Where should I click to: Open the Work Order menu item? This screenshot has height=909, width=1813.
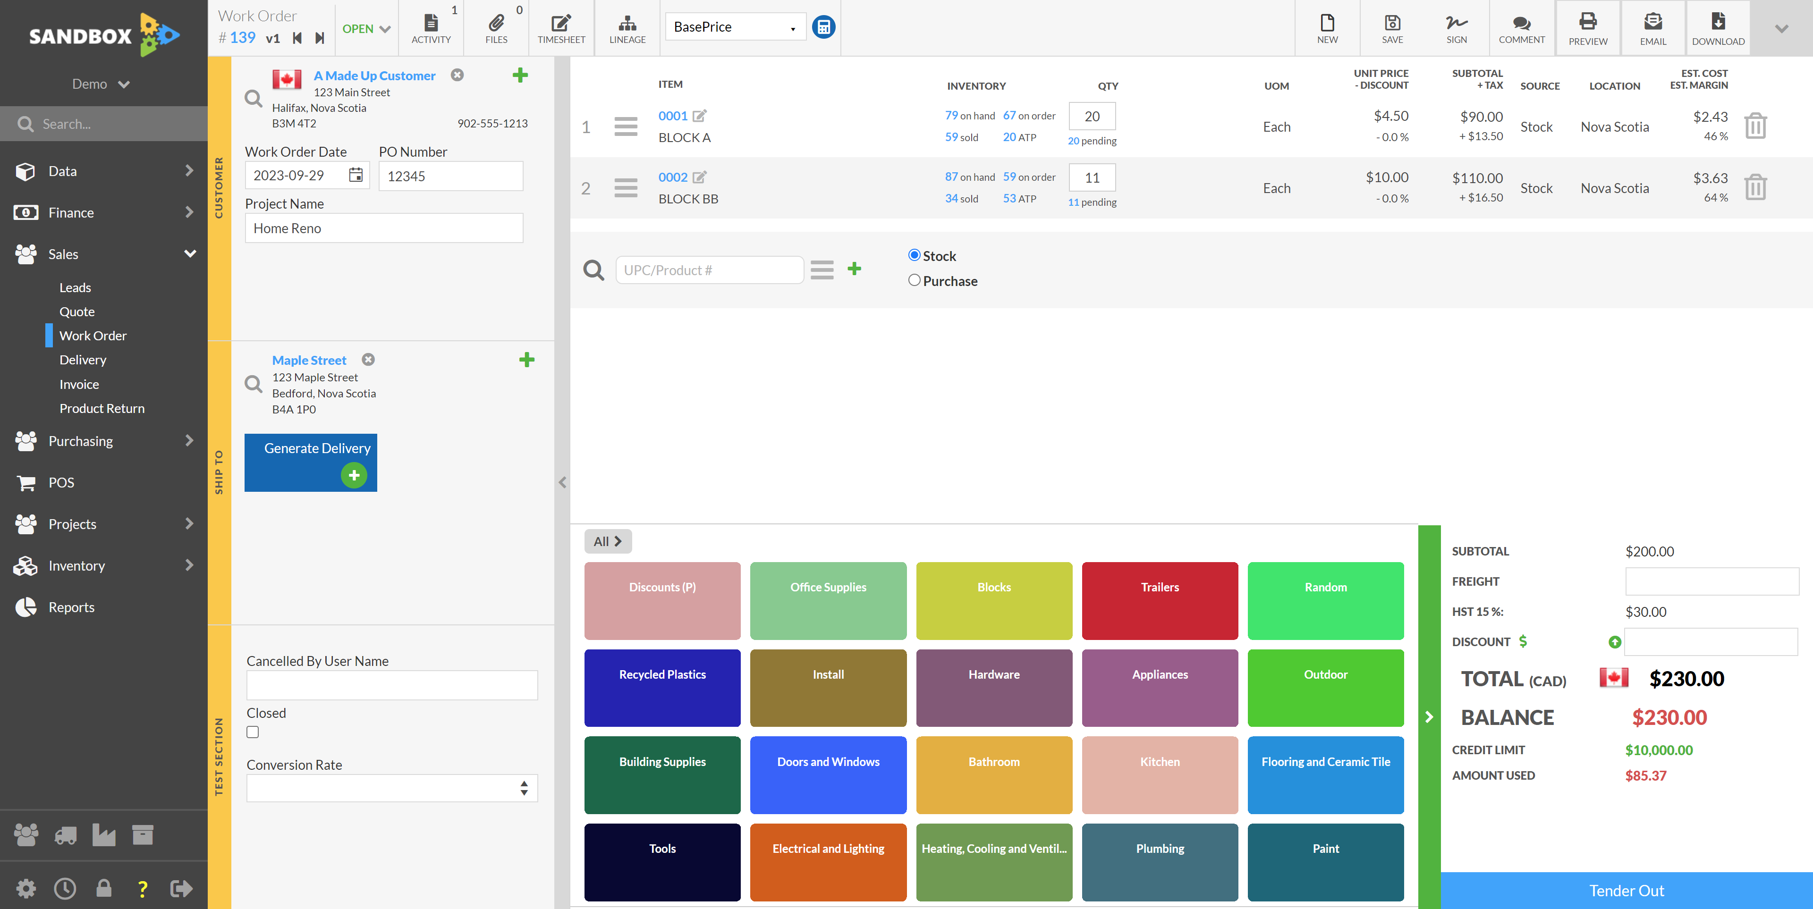tap(93, 335)
